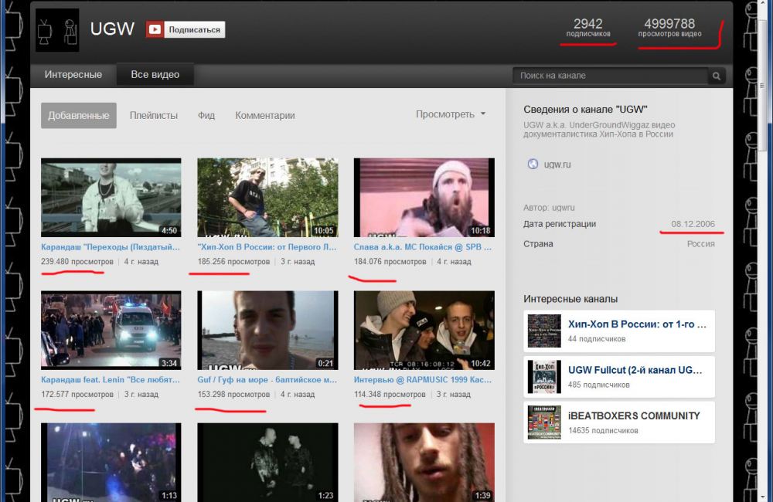
Task: Click the 153.298 просмотров count
Action: pos(233,395)
